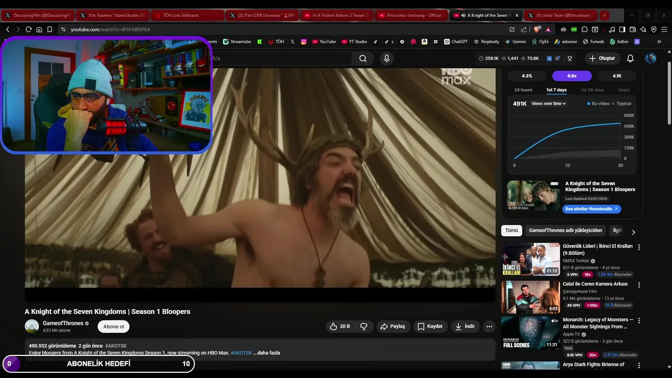672x378 pixels.
Task: Open the Gemini bookmark
Action: 516,41
